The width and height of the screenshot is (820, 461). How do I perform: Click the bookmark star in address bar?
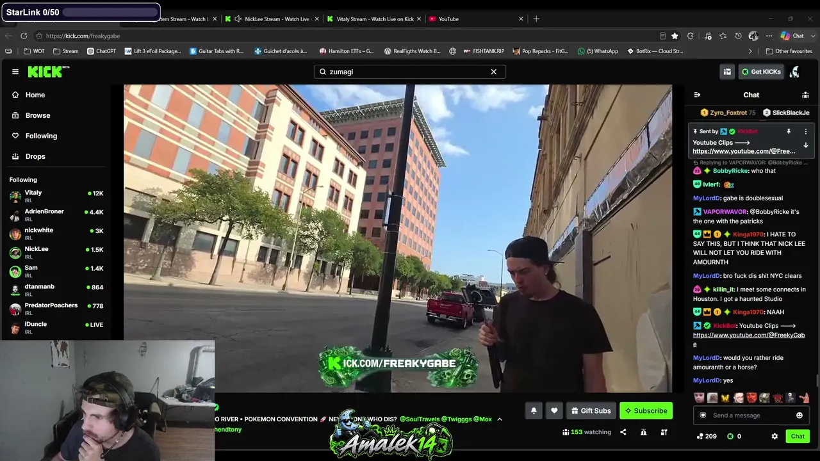pyautogui.click(x=675, y=36)
